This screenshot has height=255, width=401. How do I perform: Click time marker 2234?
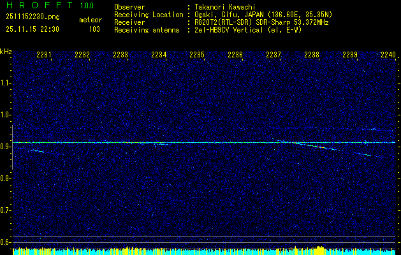tap(159, 55)
